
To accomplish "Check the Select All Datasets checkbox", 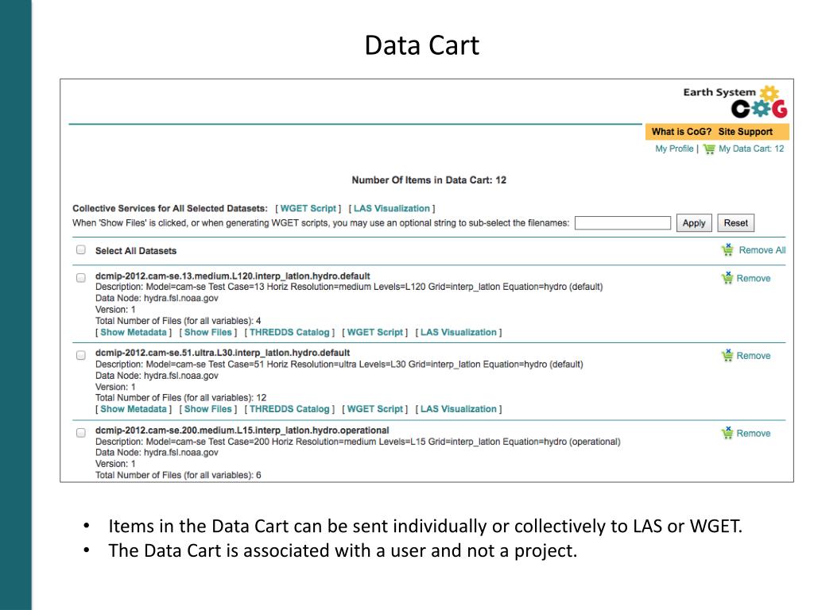I will [80, 250].
